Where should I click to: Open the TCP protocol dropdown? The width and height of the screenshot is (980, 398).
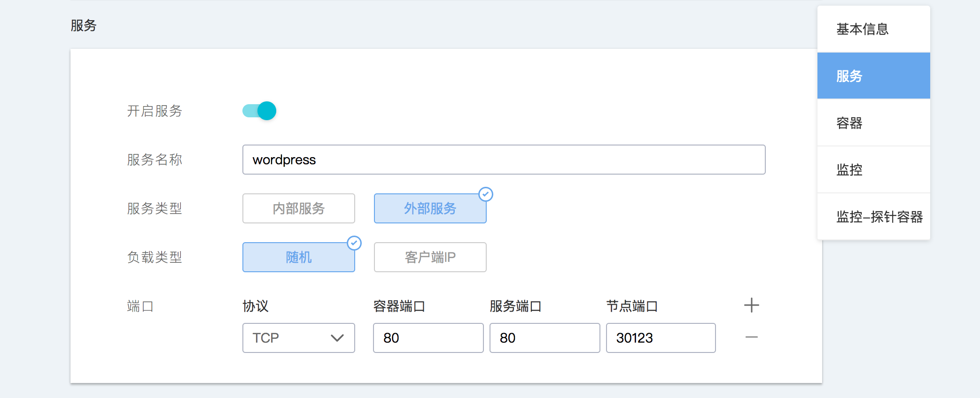tap(299, 338)
